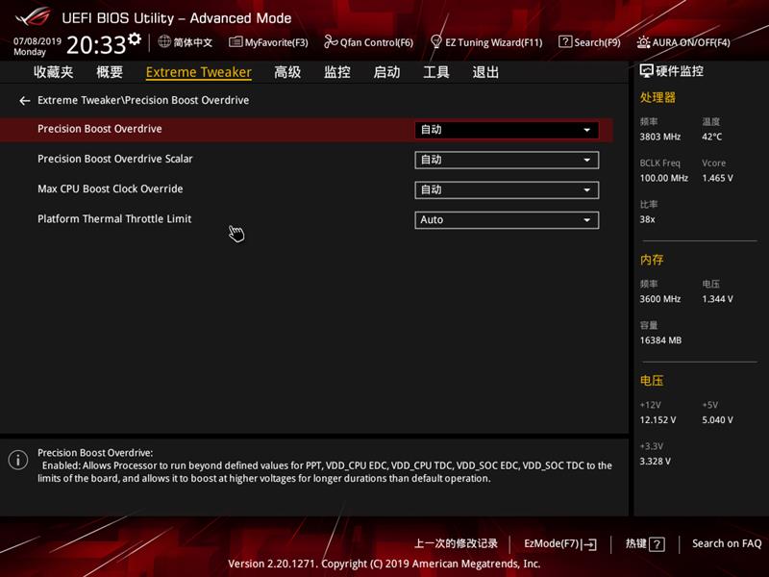
Task: Expand the Max CPU Boost Clock Override options
Action: 508,189
